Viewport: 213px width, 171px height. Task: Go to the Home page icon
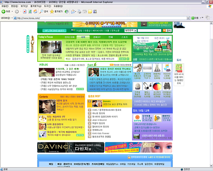click(35, 12)
